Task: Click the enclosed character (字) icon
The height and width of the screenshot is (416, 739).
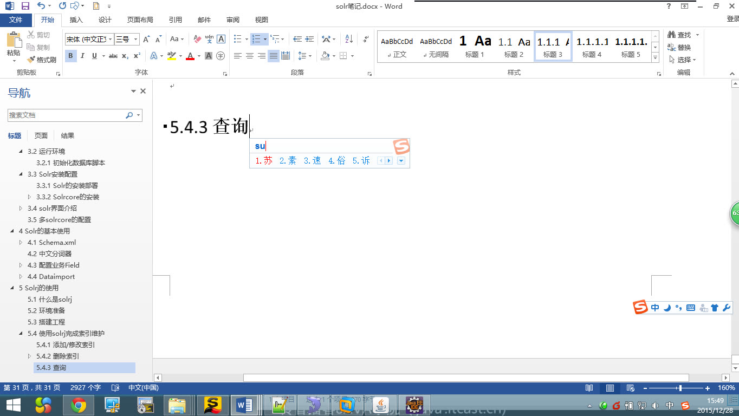Action: point(221,56)
